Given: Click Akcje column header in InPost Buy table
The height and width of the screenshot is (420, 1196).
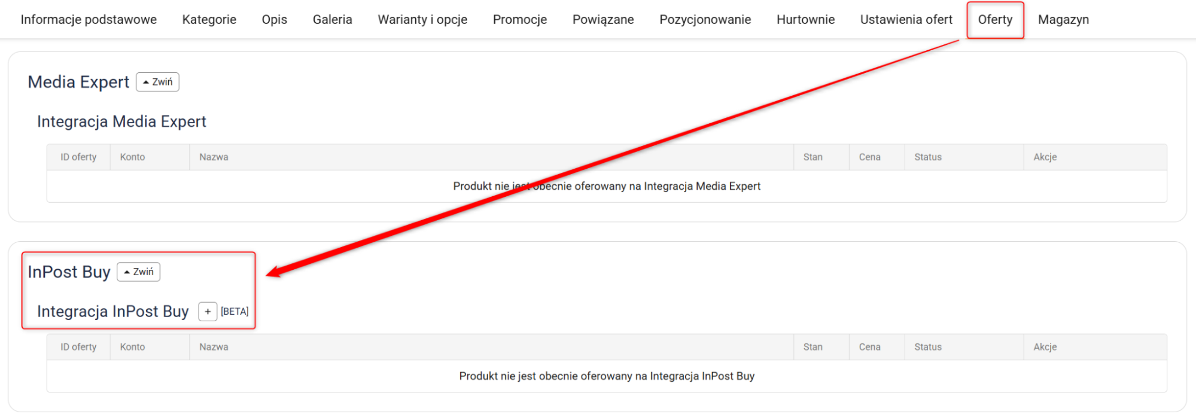Looking at the screenshot, I should [x=1045, y=347].
